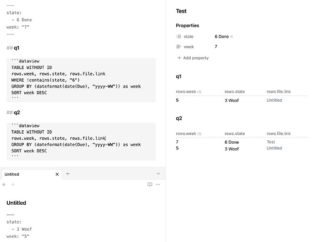Click '- 6 Done' frontmatter line
The width and height of the screenshot is (316, 242).
(x=22, y=20)
